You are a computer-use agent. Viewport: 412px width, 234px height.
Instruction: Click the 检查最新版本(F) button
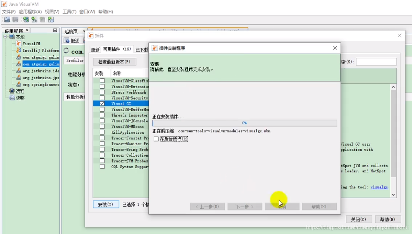pyautogui.click(x=114, y=62)
